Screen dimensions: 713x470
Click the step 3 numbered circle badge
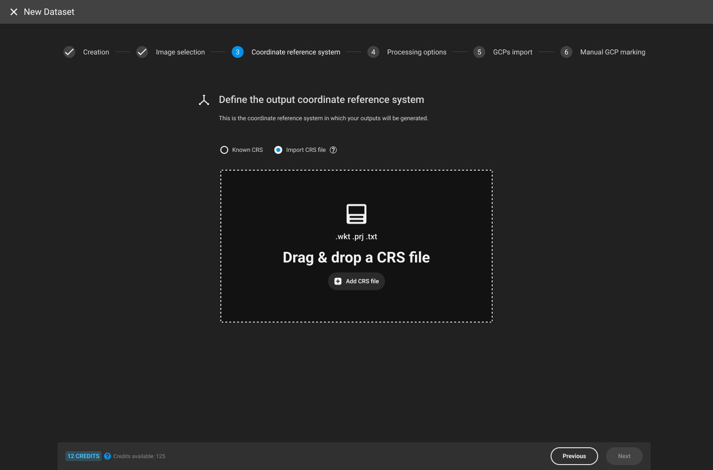coord(238,52)
